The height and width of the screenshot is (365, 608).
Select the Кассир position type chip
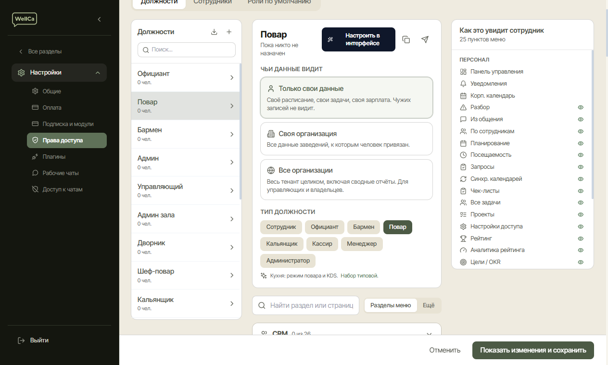[322, 244]
